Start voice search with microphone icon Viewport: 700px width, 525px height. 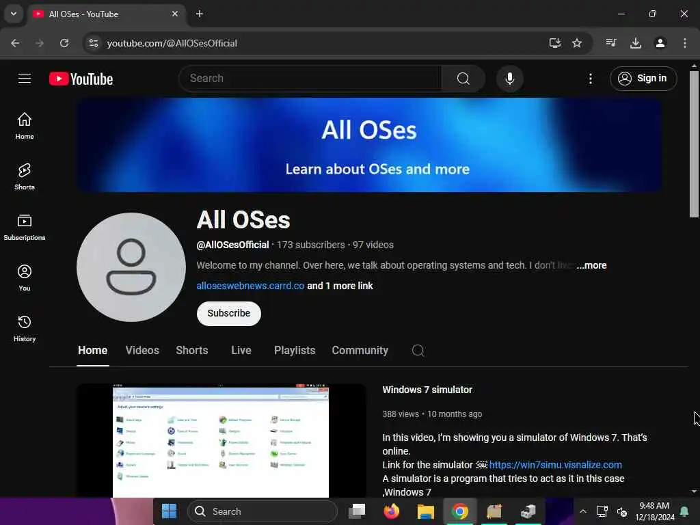coord(509,79)
